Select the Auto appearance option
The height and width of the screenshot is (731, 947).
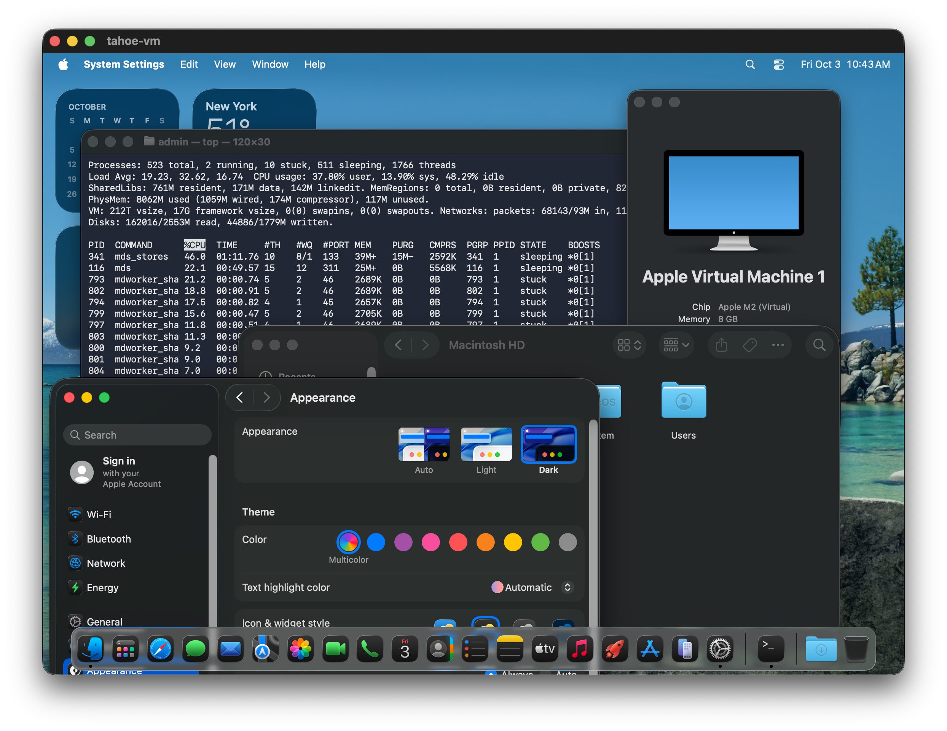tap(424, 445)
